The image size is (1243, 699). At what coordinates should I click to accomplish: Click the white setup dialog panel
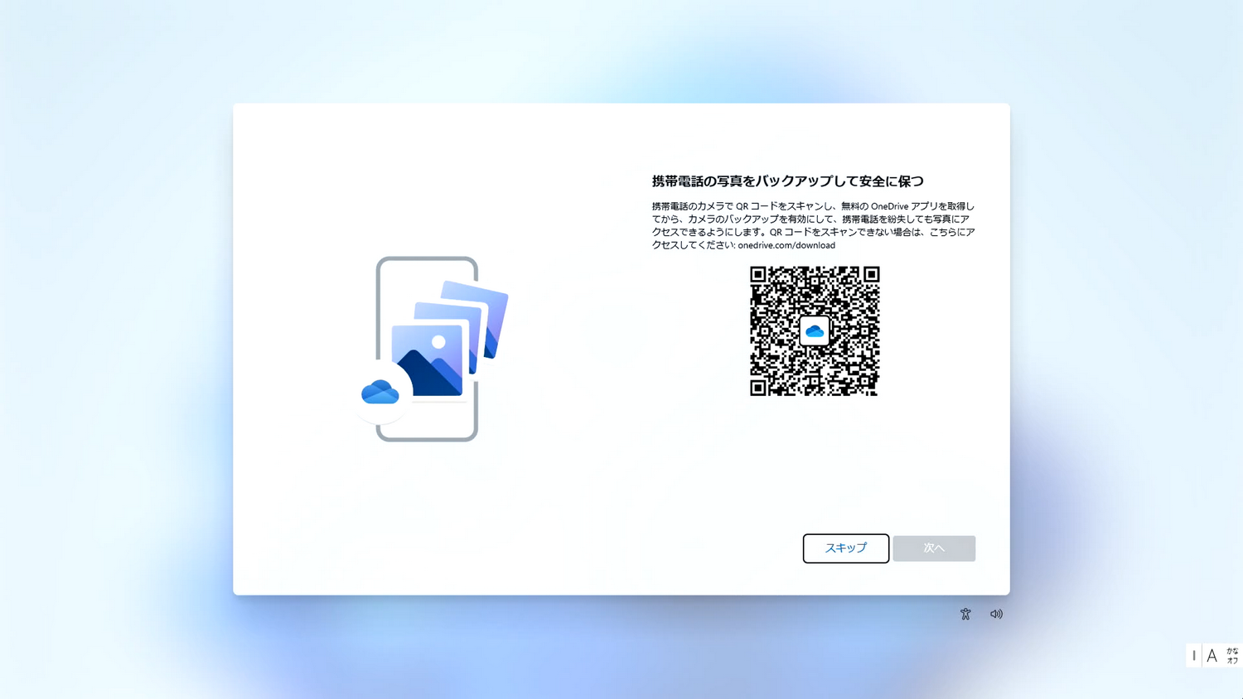click(x=621, y=480)
